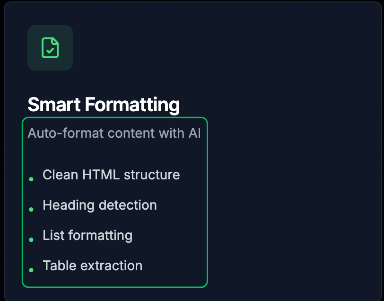Select the bullet beside Clean HTML structure

tap(31, 179)
